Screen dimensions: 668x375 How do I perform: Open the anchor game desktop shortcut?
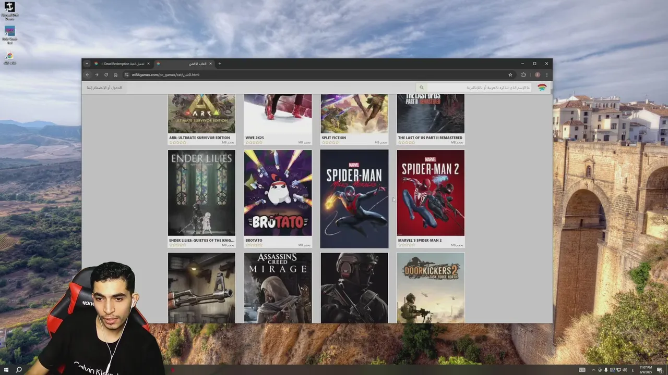[9, 10]
